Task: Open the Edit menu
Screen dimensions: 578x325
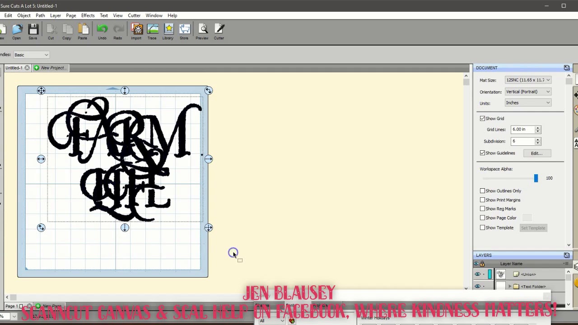Action: click(8, 15)
